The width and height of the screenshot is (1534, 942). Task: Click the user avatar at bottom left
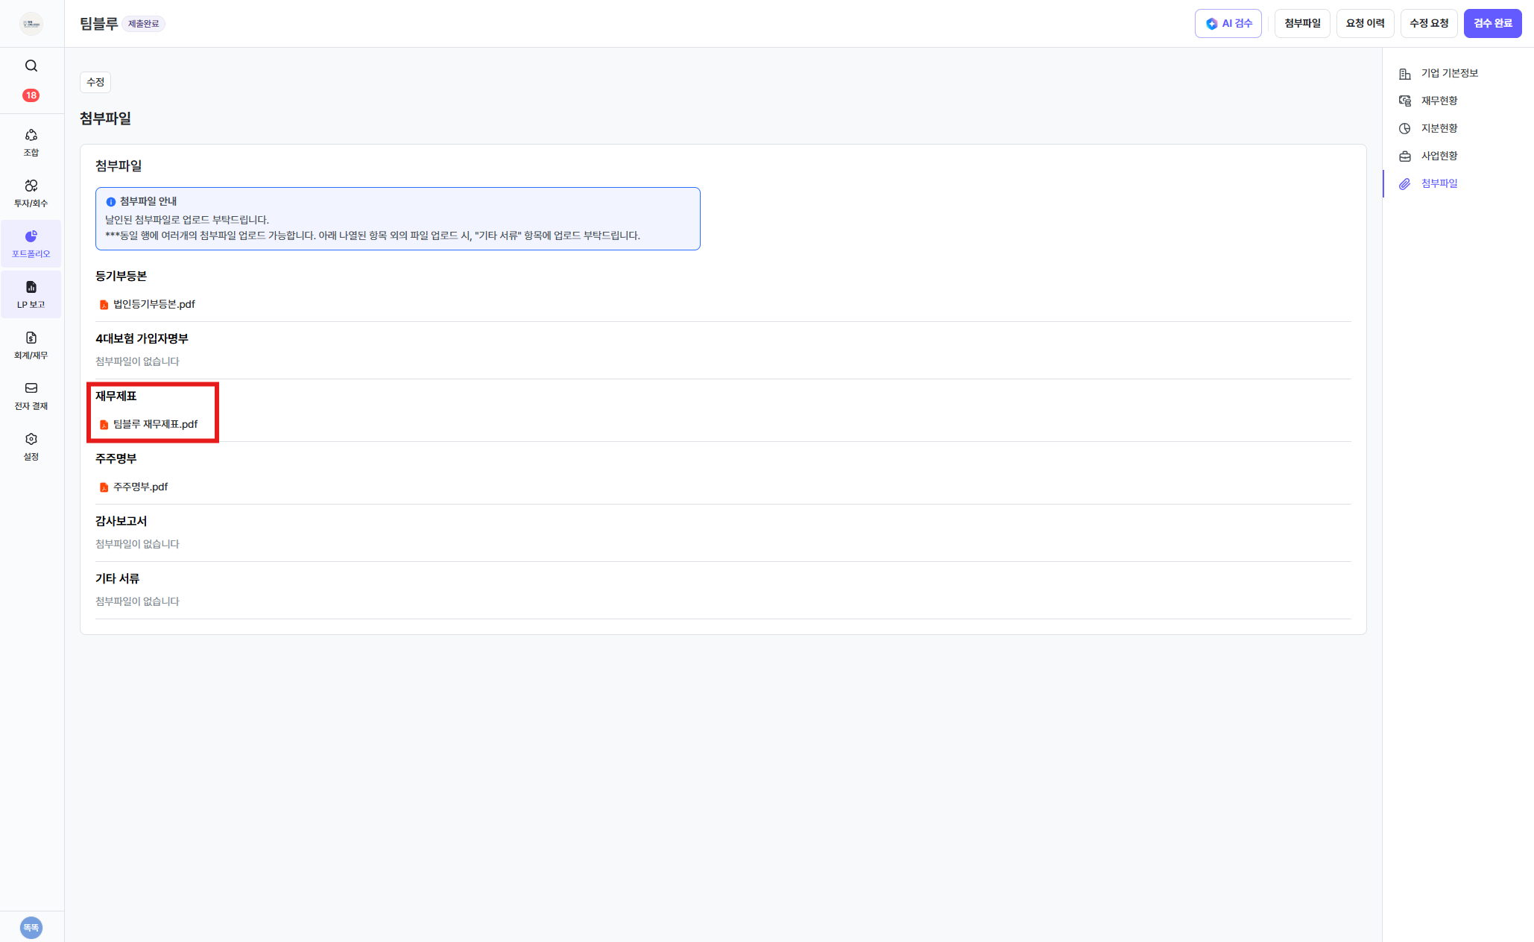(31, 927)
